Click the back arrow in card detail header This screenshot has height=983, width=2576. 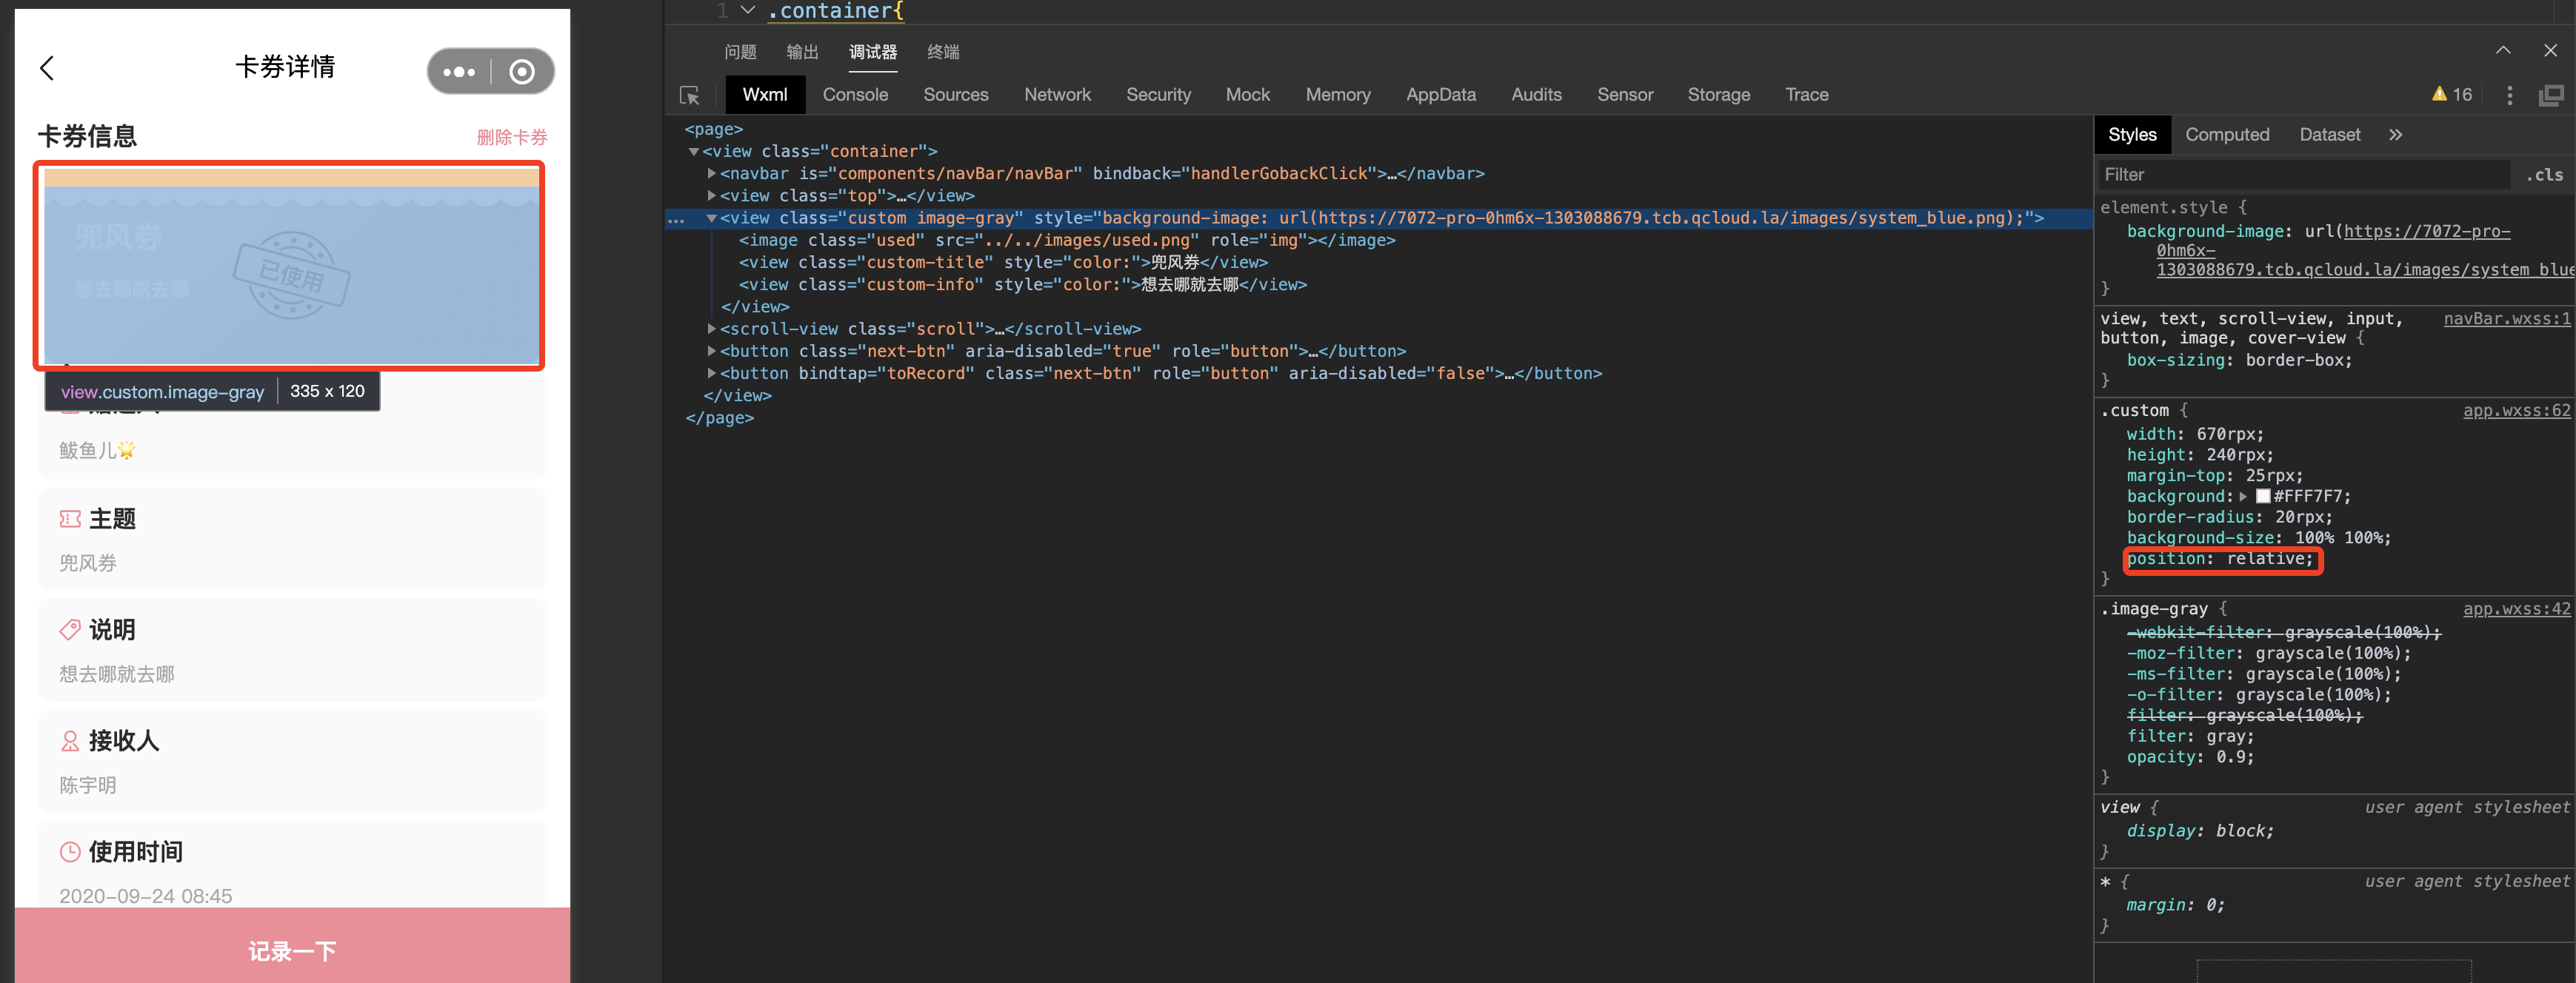47,68
